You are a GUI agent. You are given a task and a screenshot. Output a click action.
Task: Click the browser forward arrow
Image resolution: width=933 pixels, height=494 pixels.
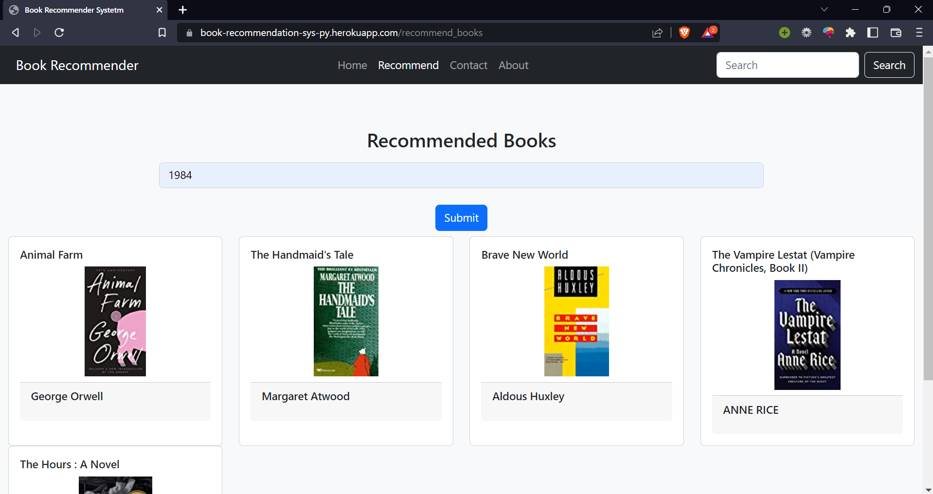point(37,33)
